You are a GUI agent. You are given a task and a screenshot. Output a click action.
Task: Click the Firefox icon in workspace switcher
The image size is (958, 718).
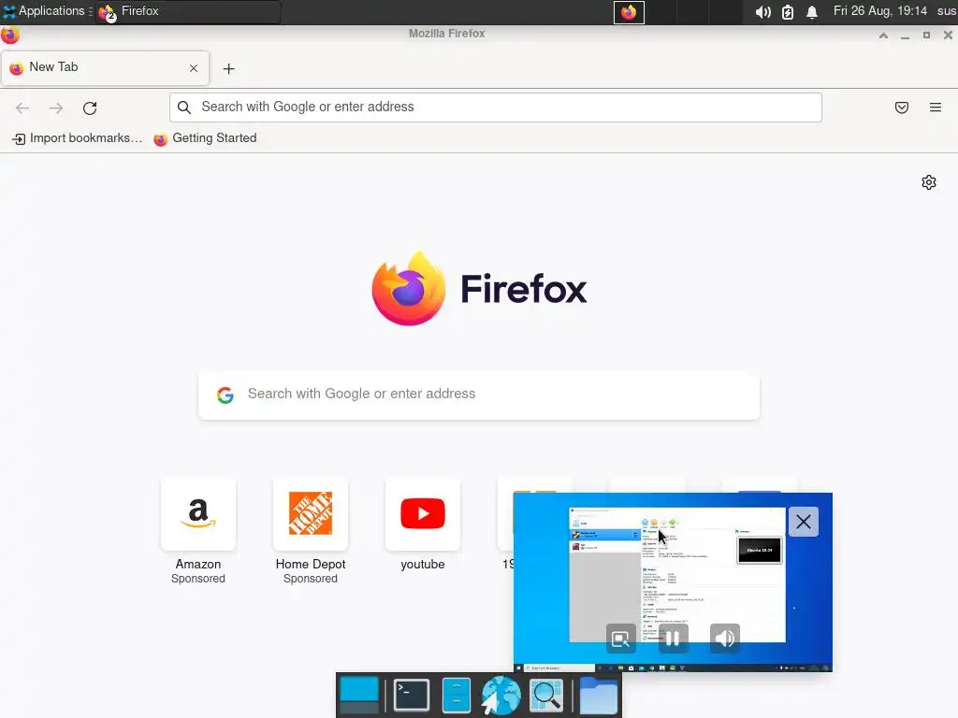[629, 12]
